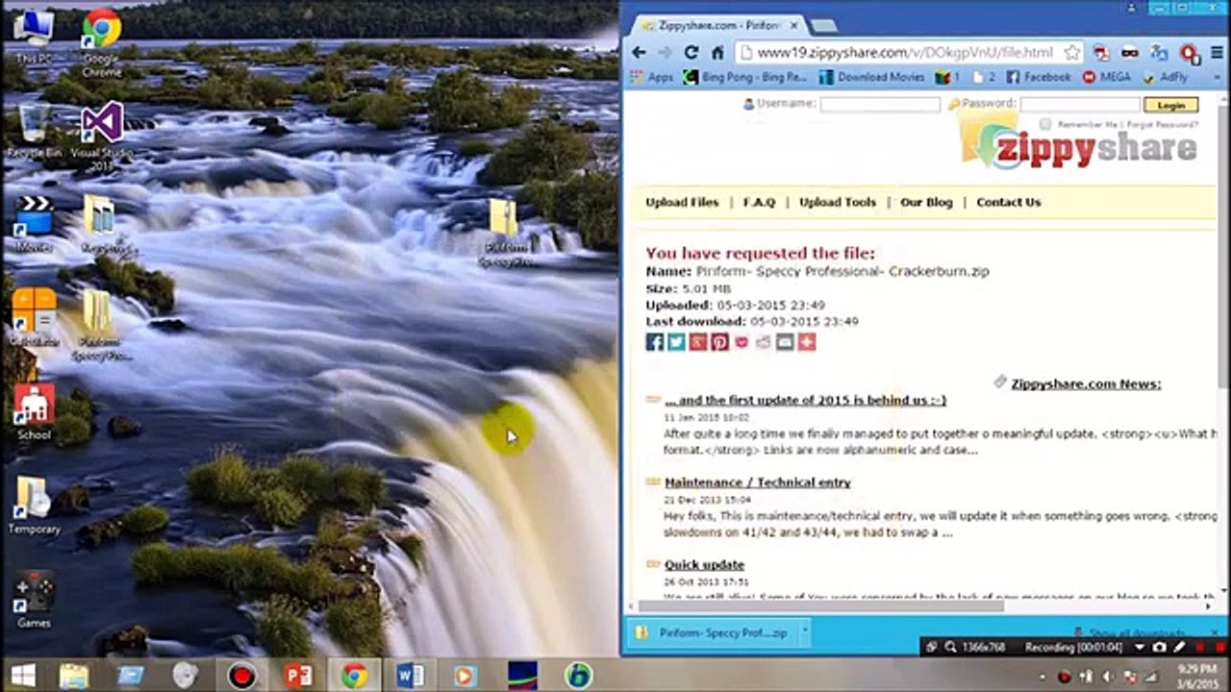
Task: Expand the recorder bar dropdown arrow
Action: click(1140, 648)
